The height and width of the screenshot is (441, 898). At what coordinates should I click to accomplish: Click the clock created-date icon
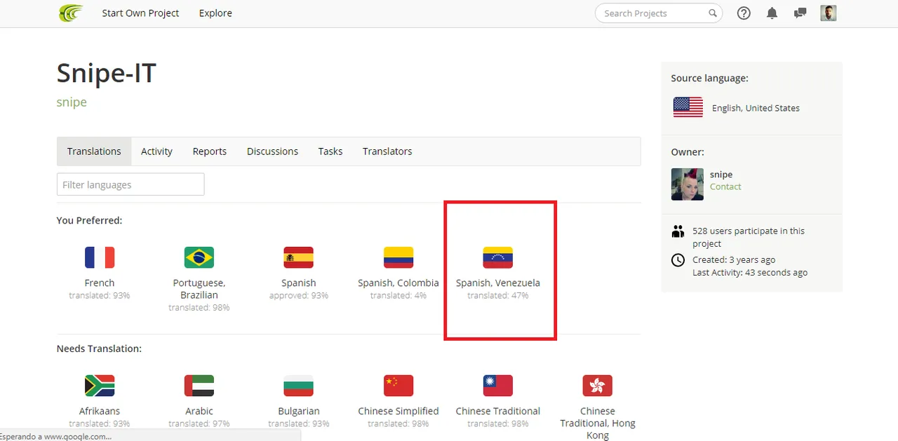[678, 260]
